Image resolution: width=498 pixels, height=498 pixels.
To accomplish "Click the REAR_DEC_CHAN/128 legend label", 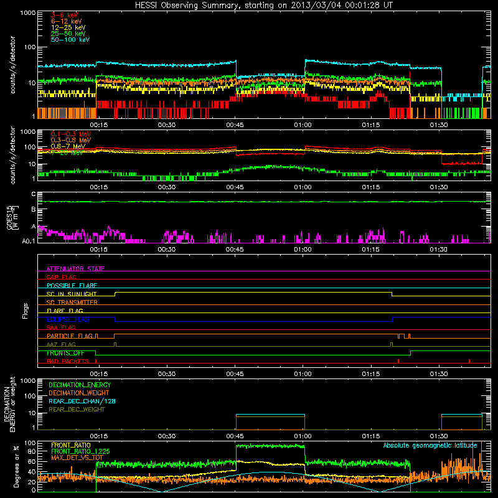I will pos(82,401).
